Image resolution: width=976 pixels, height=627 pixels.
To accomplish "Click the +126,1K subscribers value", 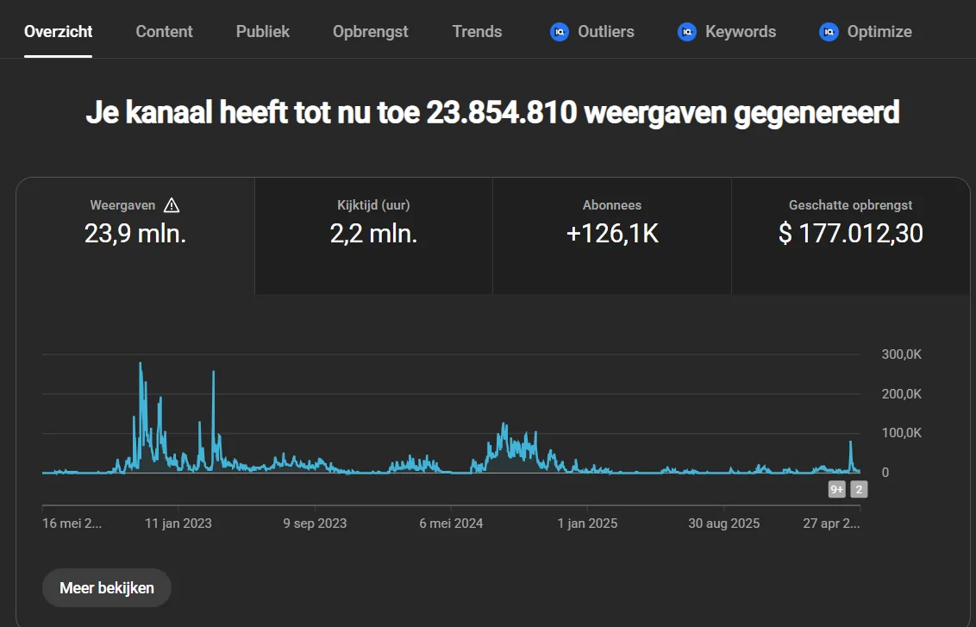I will (x=612, y=234).
